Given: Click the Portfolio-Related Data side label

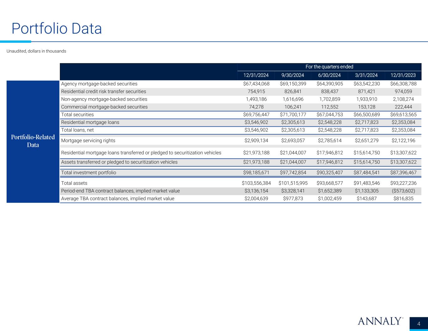Looking at the screenshot, I should click(33, 141).
